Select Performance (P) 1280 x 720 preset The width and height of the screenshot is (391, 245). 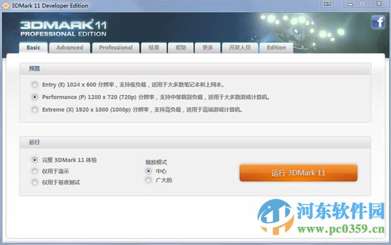click(x=35, y=97)
